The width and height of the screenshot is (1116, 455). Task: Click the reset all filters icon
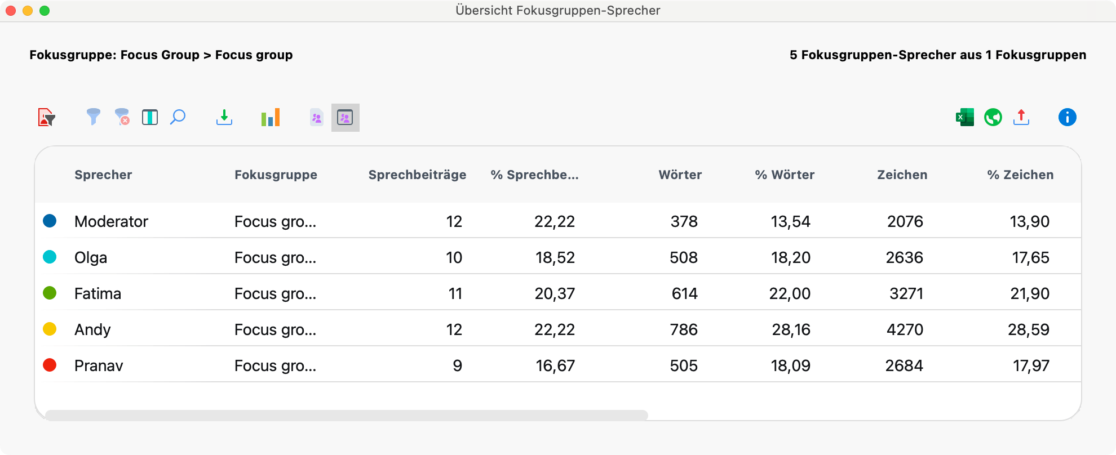[x=122, y=117]
